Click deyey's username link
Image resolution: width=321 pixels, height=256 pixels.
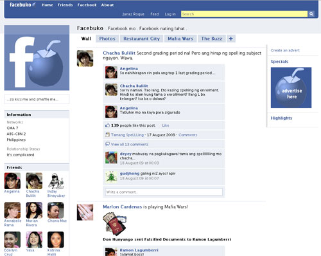click(x=126, y=154)
